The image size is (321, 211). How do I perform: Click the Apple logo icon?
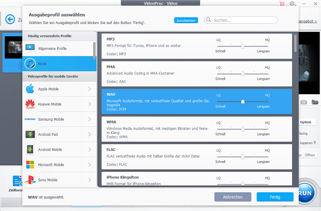pyautogui.click(x=30, y=89)
